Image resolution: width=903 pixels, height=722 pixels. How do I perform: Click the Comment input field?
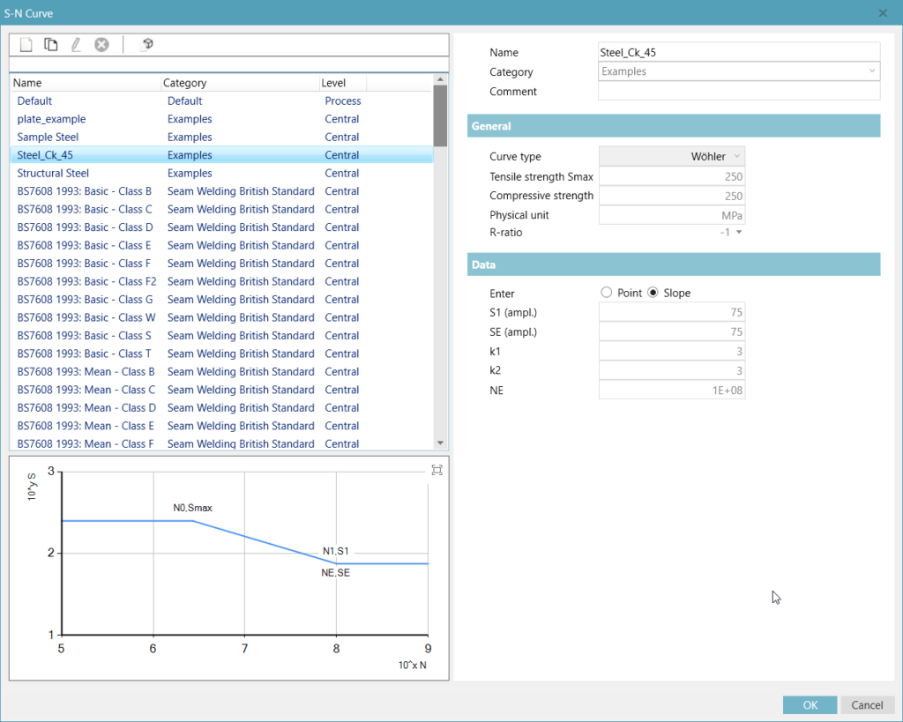pyautogui.click(x=739, y=92)
